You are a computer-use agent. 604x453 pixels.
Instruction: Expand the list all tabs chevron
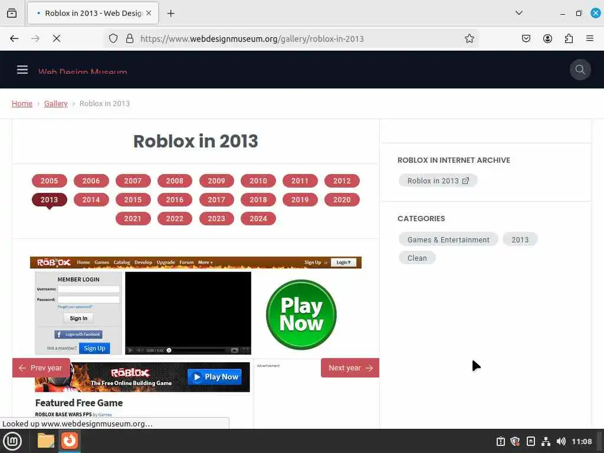tap(519, 13)
